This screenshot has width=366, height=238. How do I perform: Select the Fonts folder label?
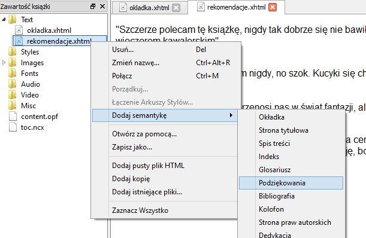(29, 74)
